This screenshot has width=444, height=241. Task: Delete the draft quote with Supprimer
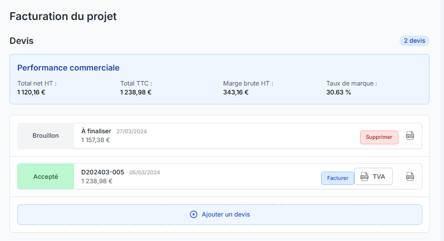(379, 137)
